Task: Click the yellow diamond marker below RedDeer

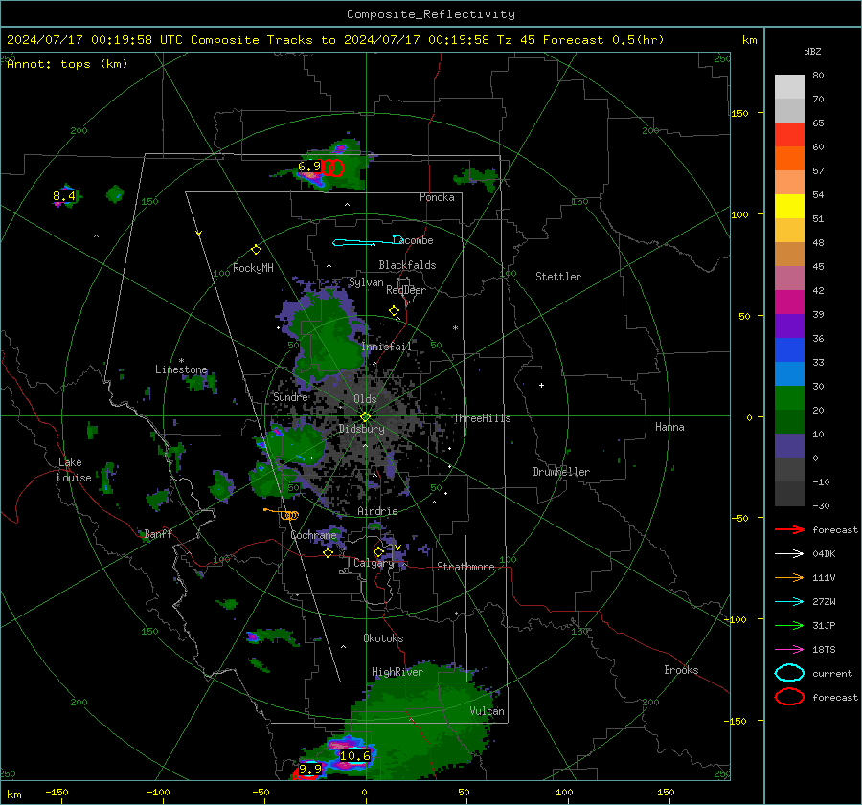Action: (x=395, y=311)
